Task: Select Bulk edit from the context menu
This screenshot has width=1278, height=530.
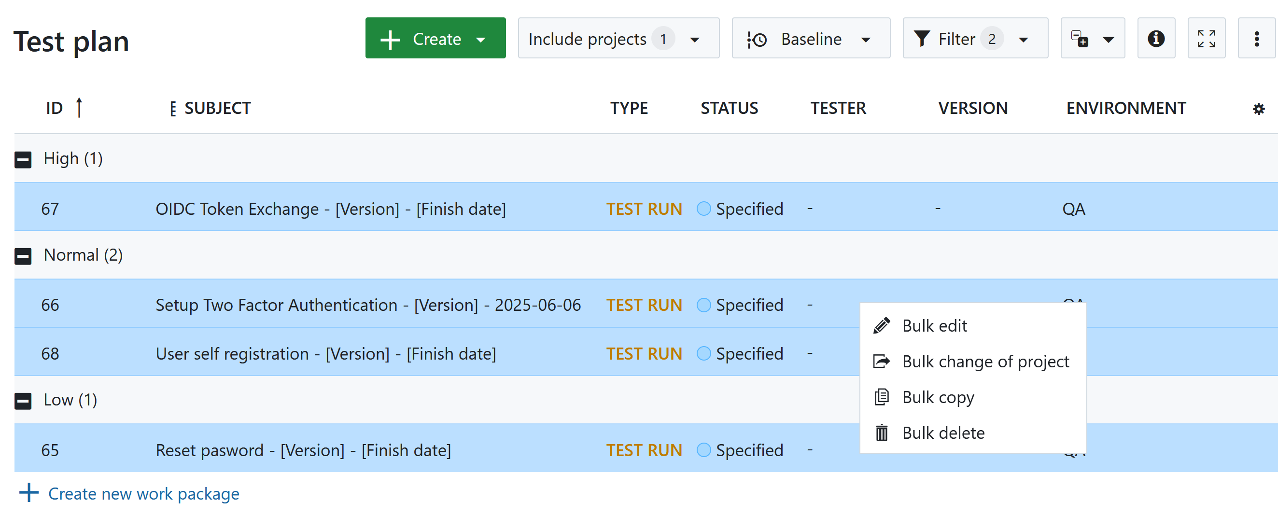Action: pyautogui.click(x=935, y=326)
